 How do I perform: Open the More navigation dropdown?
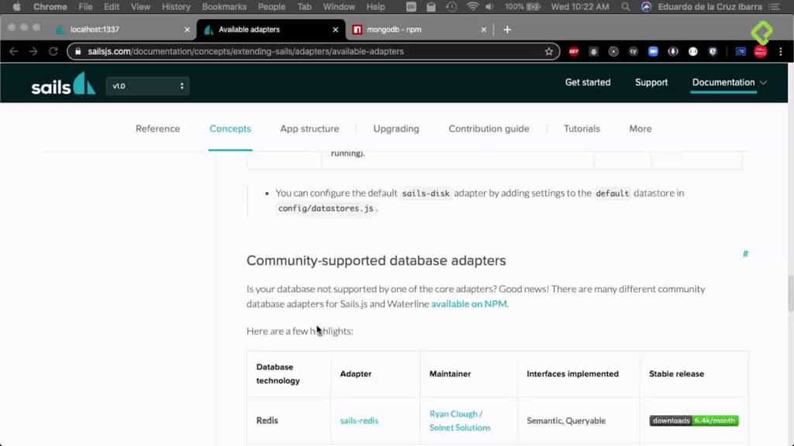(x=640, y=129)
